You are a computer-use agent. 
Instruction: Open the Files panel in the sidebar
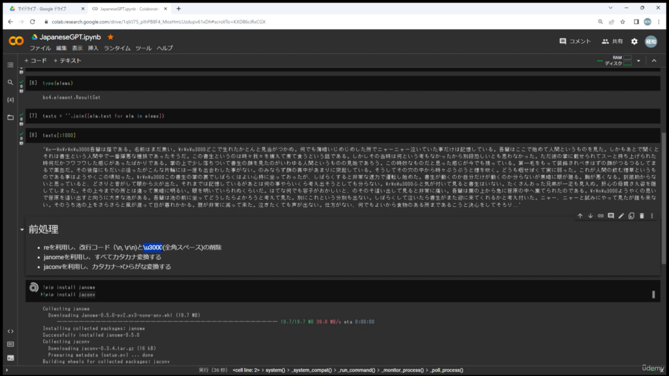click(11, 117)
